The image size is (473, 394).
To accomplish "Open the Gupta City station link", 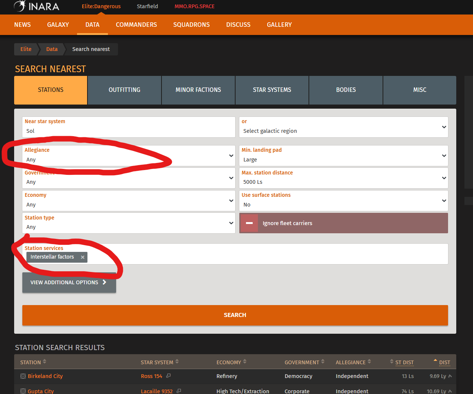I will 41,391.
